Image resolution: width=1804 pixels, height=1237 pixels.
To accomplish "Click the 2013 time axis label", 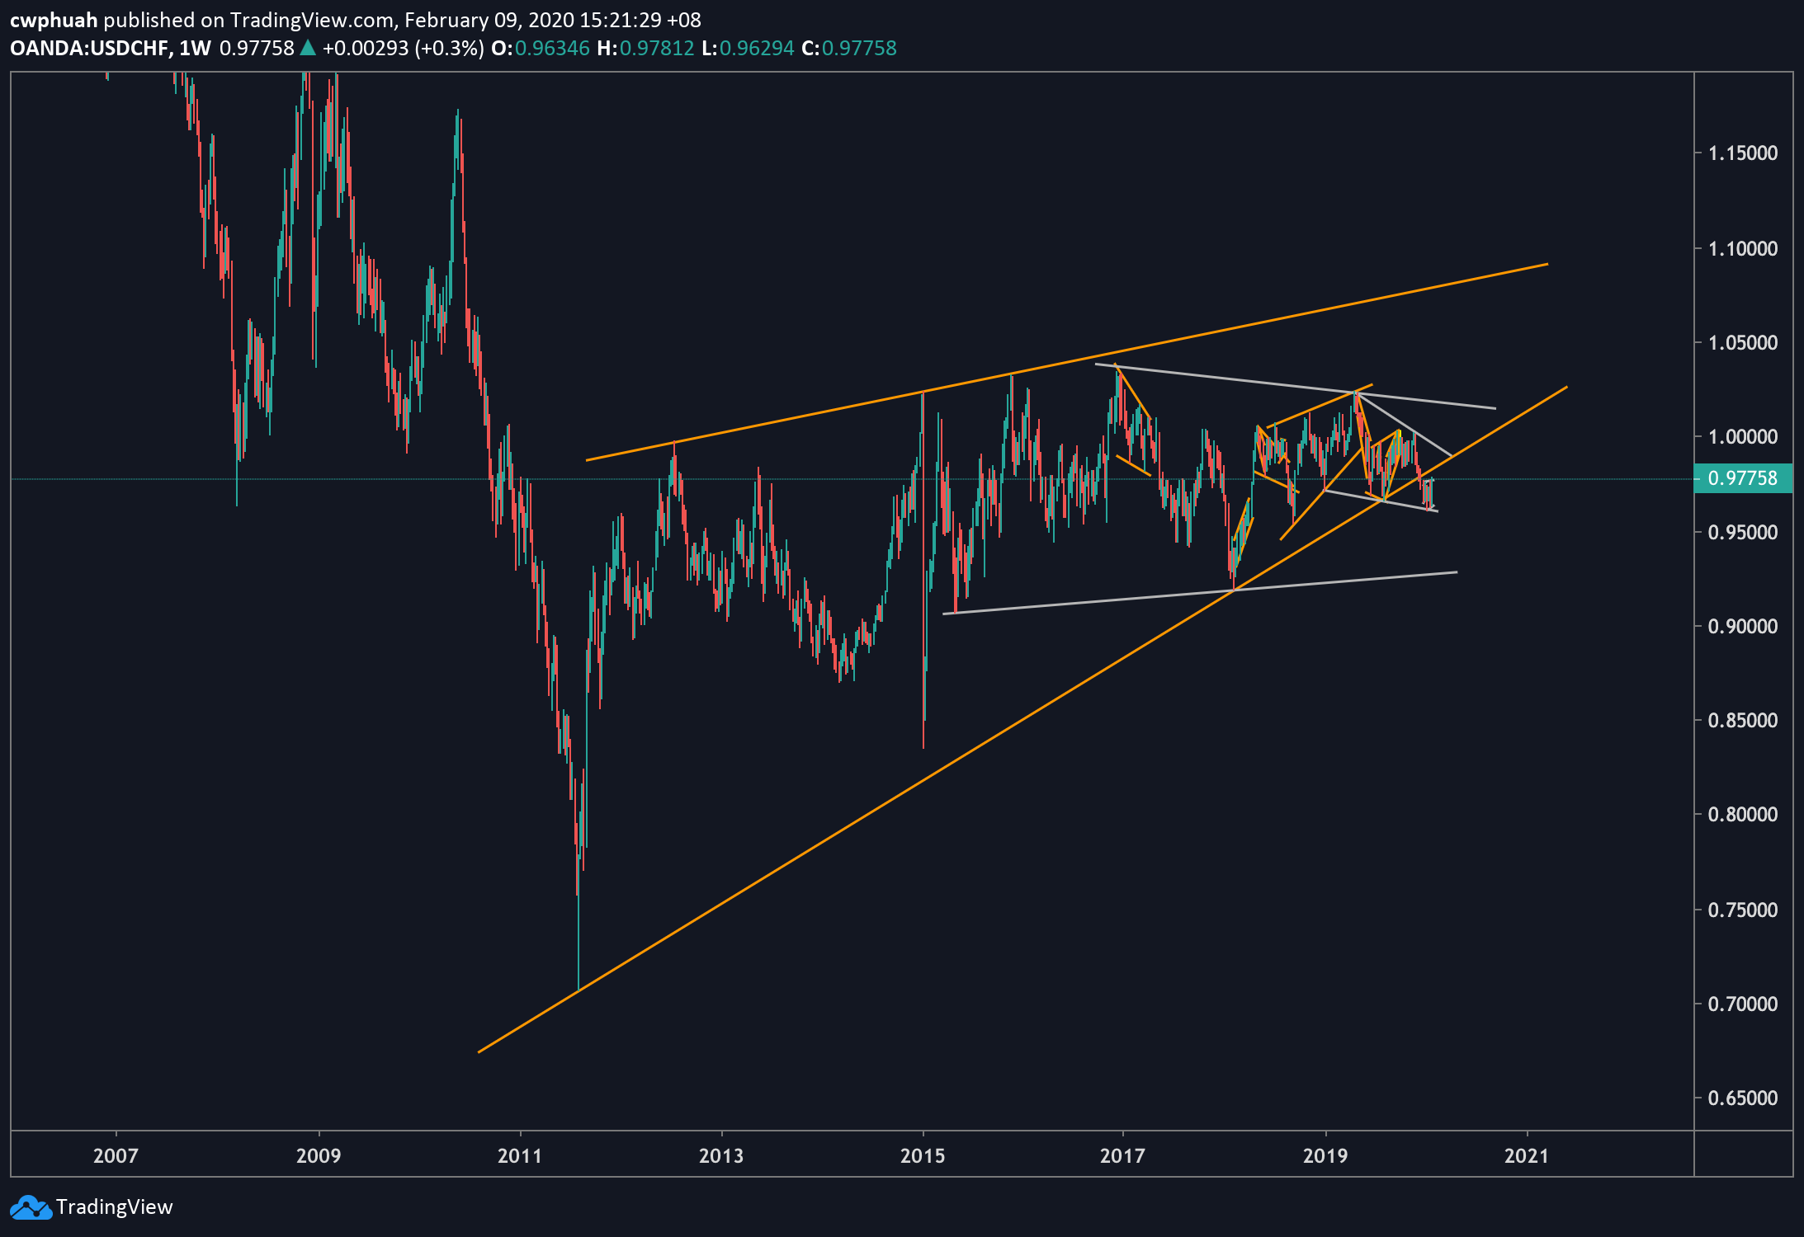I will (721, 1155).
